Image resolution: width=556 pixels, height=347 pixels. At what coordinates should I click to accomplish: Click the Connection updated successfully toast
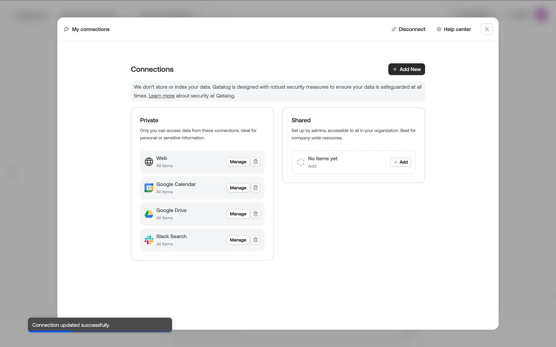100,325
